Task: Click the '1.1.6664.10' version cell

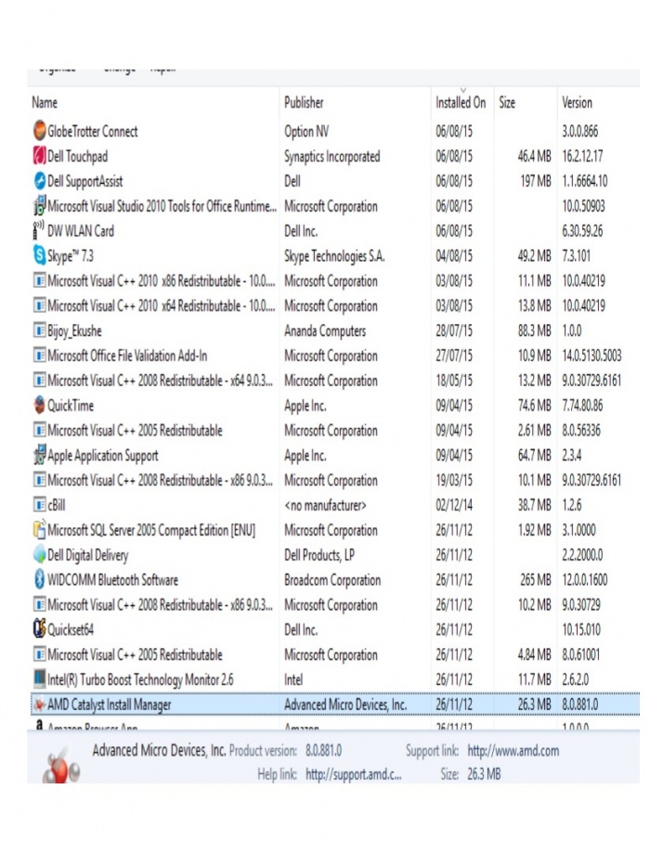Action: [x=584, y=181]
